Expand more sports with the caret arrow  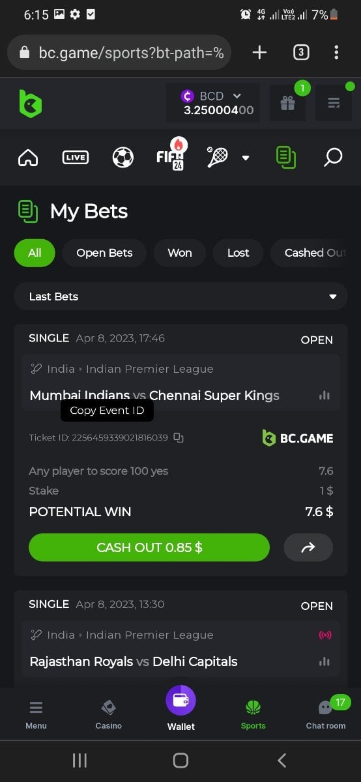pyautogui.click(x=246, y=158)
